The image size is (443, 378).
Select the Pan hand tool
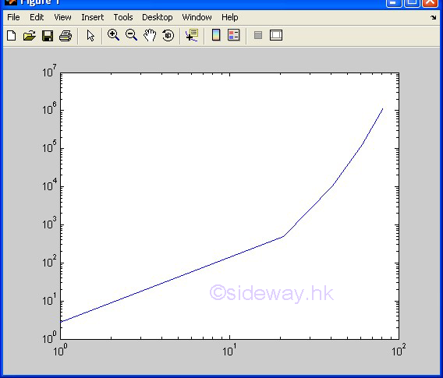point(150,35)
